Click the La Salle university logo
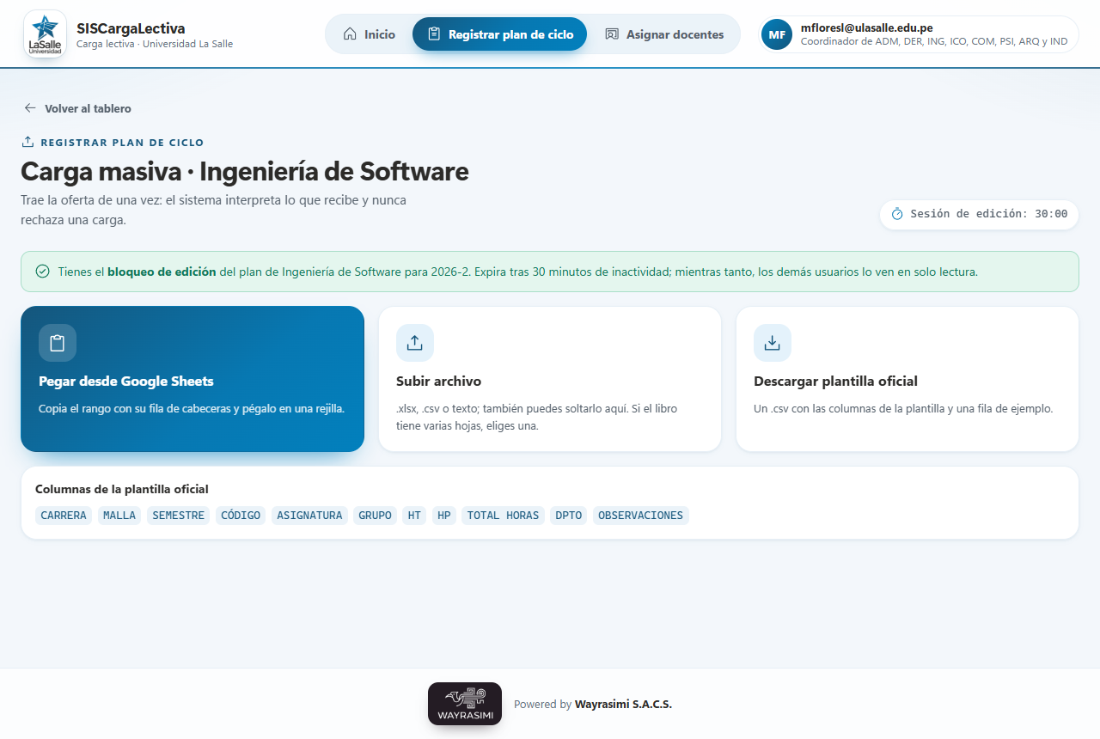 pyautogui.click(x=46, y=34)
